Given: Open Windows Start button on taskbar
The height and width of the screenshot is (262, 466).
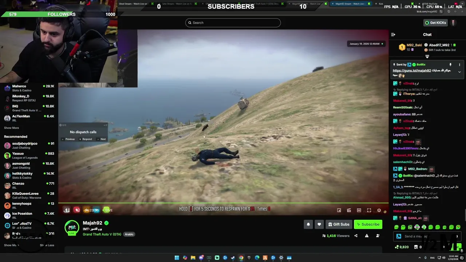Looking at the screenshot, I should pyautogui.click(x=177, y=258).
